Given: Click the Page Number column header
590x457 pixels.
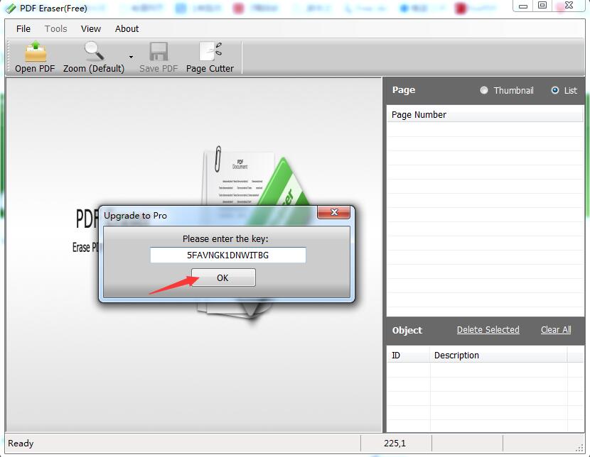Looking at the screenshot, I should (x=485, y=114).
